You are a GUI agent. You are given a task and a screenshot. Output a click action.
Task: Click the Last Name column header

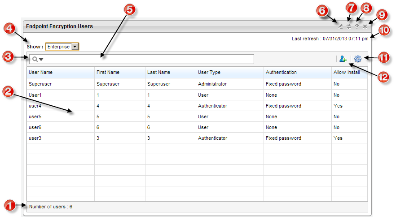tap(158, 72)
